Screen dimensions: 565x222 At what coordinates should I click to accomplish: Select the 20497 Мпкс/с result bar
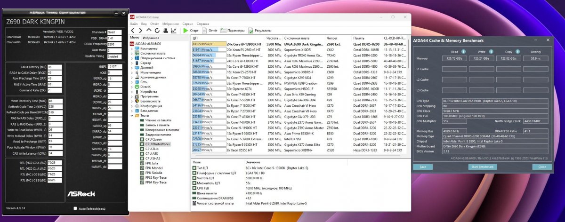209,150
